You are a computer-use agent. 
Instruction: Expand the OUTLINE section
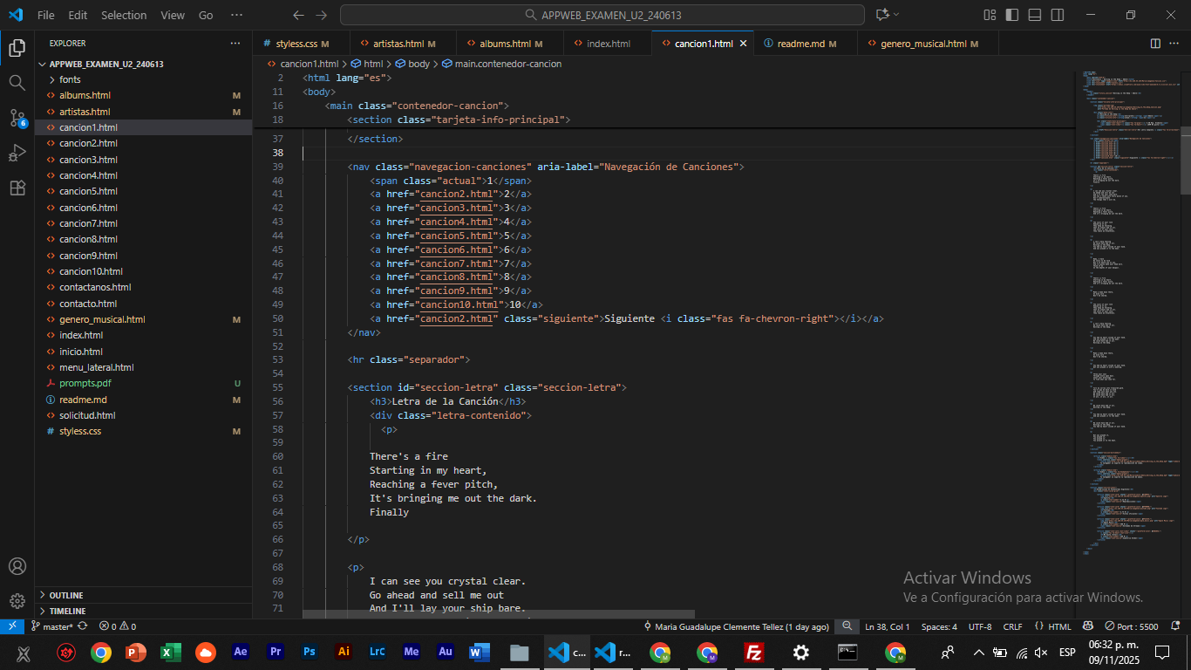click(x=66, y=595)
